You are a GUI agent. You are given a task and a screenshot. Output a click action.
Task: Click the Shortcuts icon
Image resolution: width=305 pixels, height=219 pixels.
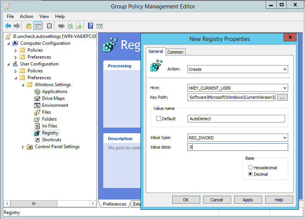[x=37, y=140]
